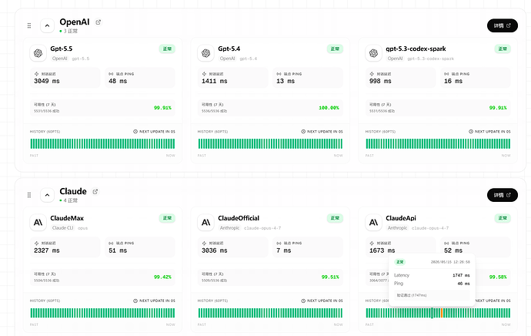Select the Gpt-5.4 model title
531x336 pixels.
(229, 49)
